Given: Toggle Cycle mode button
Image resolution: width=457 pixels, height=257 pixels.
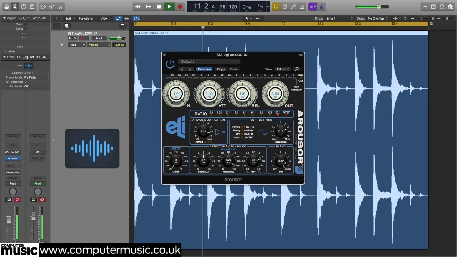Looking at the screenshot, I should (276, 6).
